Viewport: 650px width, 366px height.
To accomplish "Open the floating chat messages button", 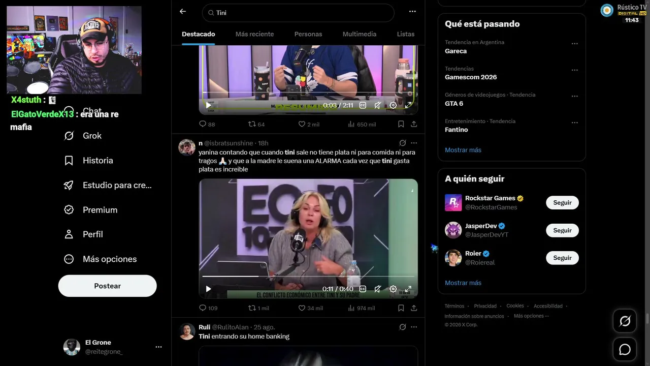I will pos(625,350).
